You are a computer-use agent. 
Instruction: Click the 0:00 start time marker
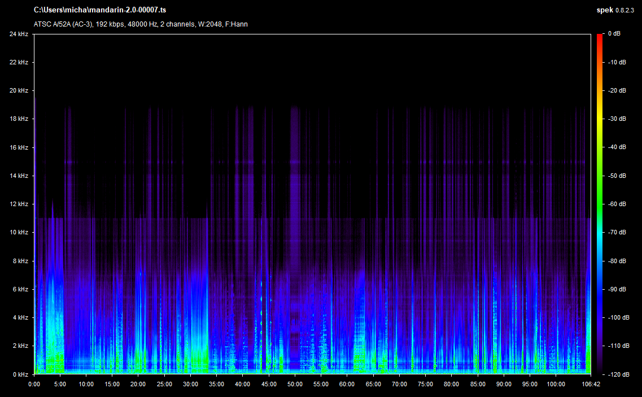click(x=34, y=384)
